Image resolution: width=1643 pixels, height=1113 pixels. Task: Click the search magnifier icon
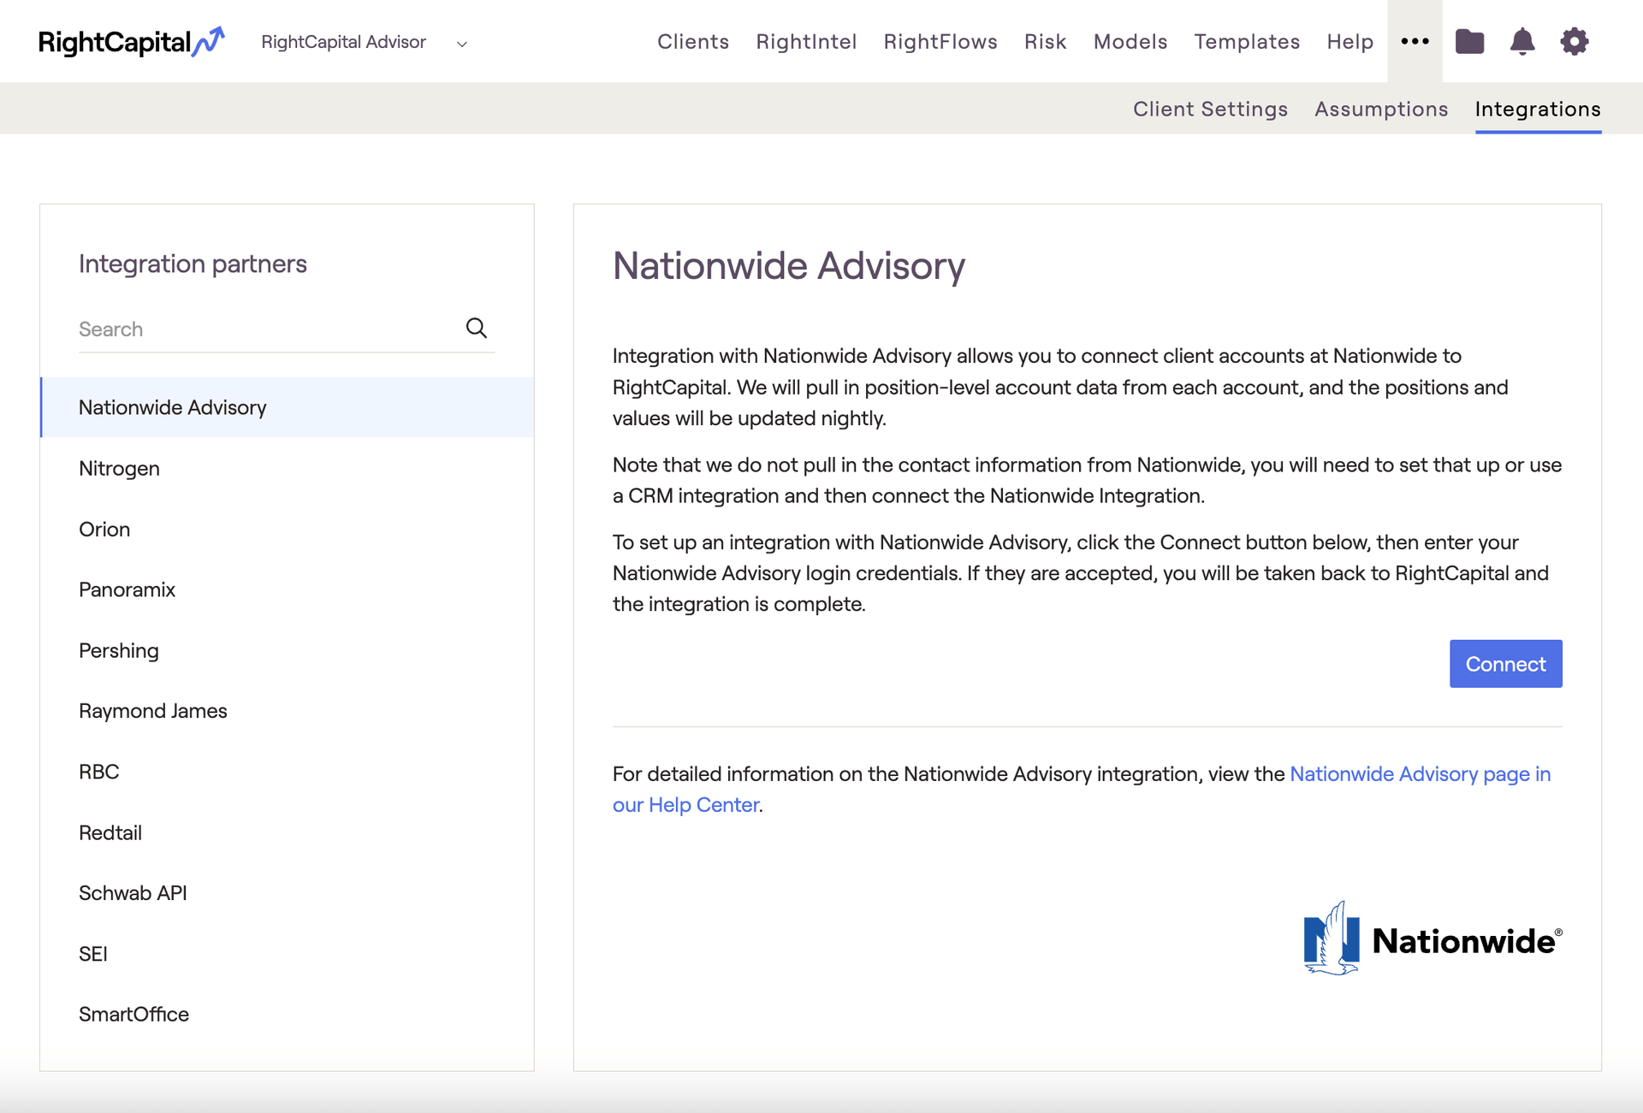477,328
